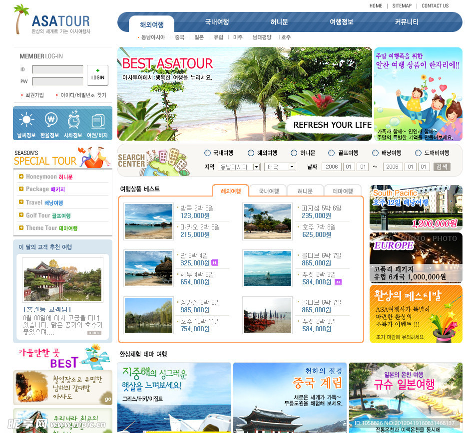Click the ASATOUR palm tree logo
This screenshot has height=433, width=465.
point(21,19)
